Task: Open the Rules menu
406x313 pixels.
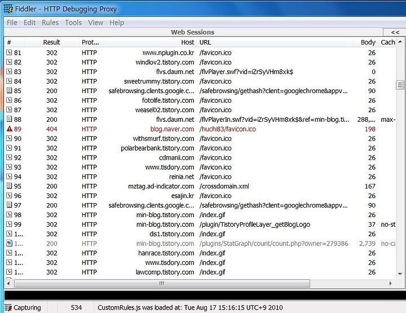Action: pos(50,23)
